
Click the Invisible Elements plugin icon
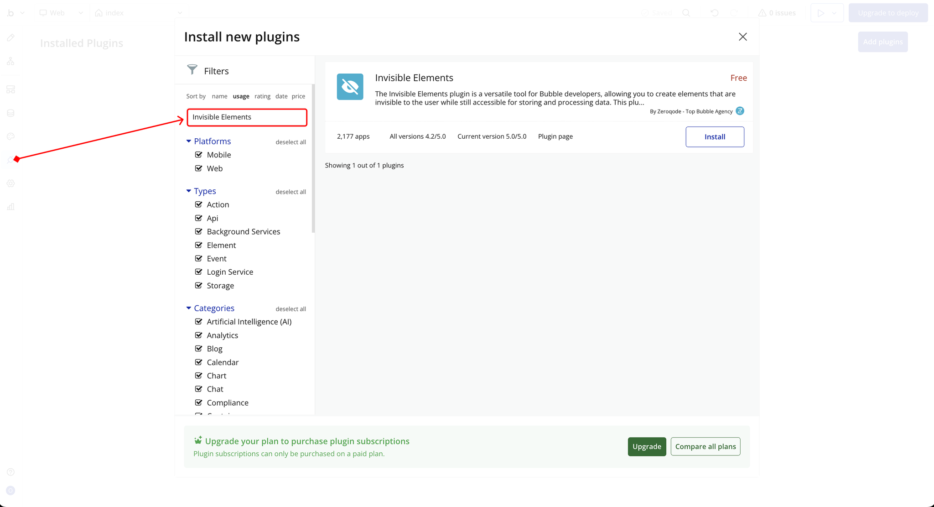tap(350, 87)
